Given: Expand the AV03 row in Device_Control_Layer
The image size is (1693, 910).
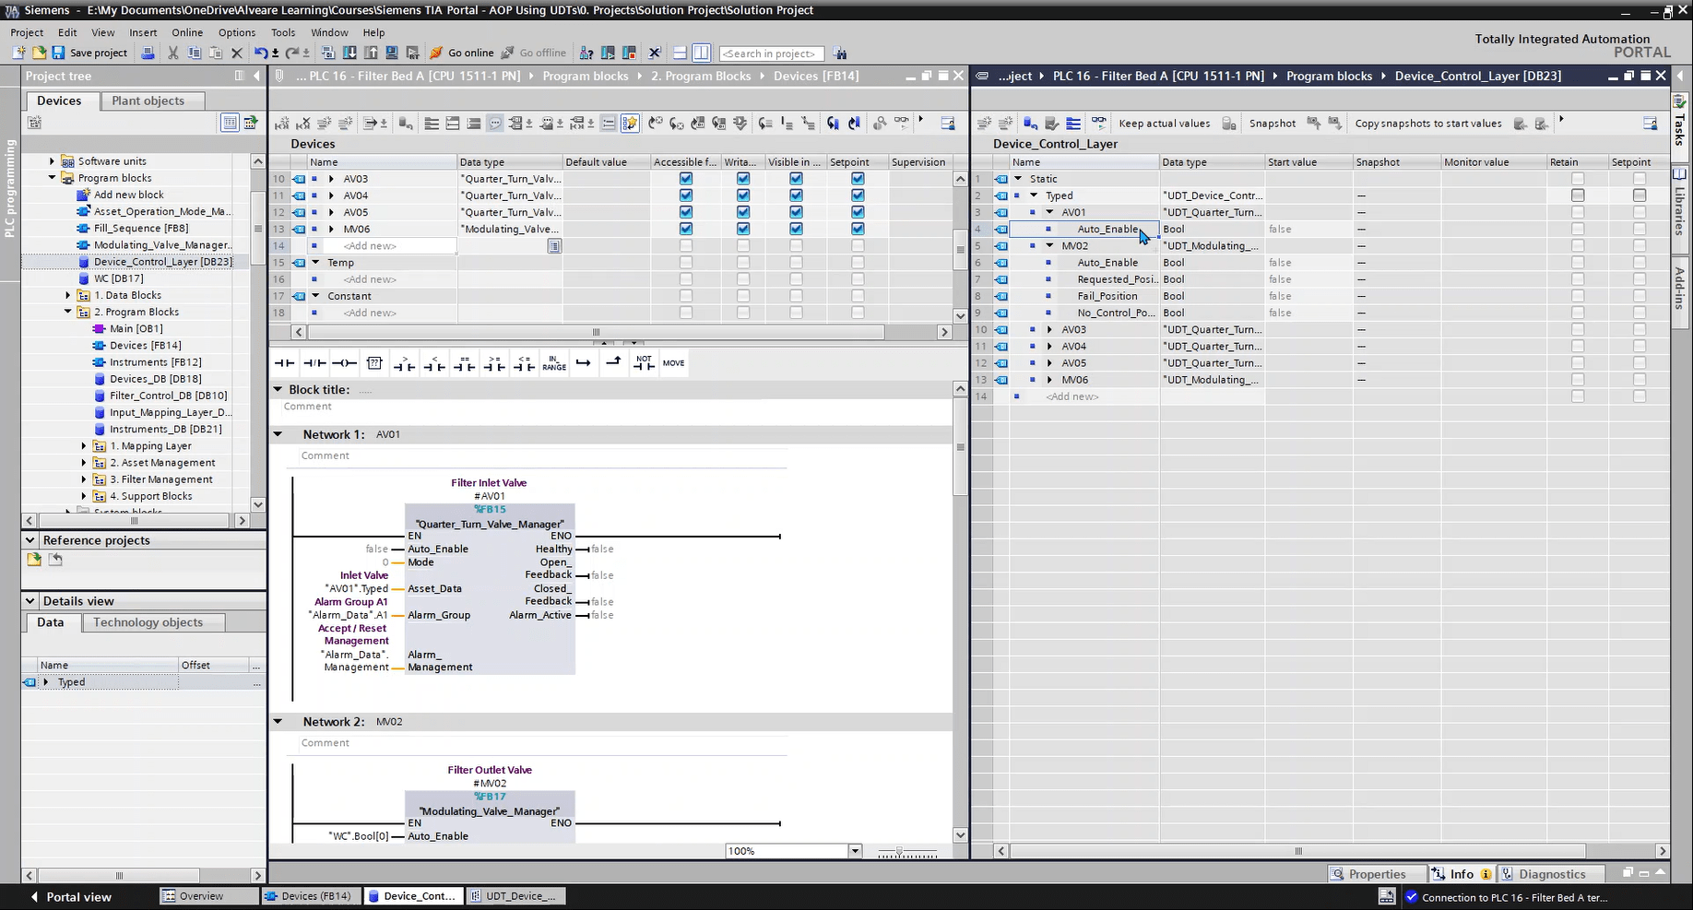Looking at the screenshot, I should pos(1049,329).
